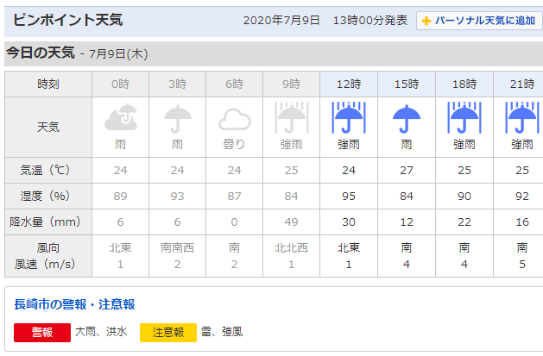Click the 時刻 row header
This screenshot has width=543, height=356.
pos(48,84)
